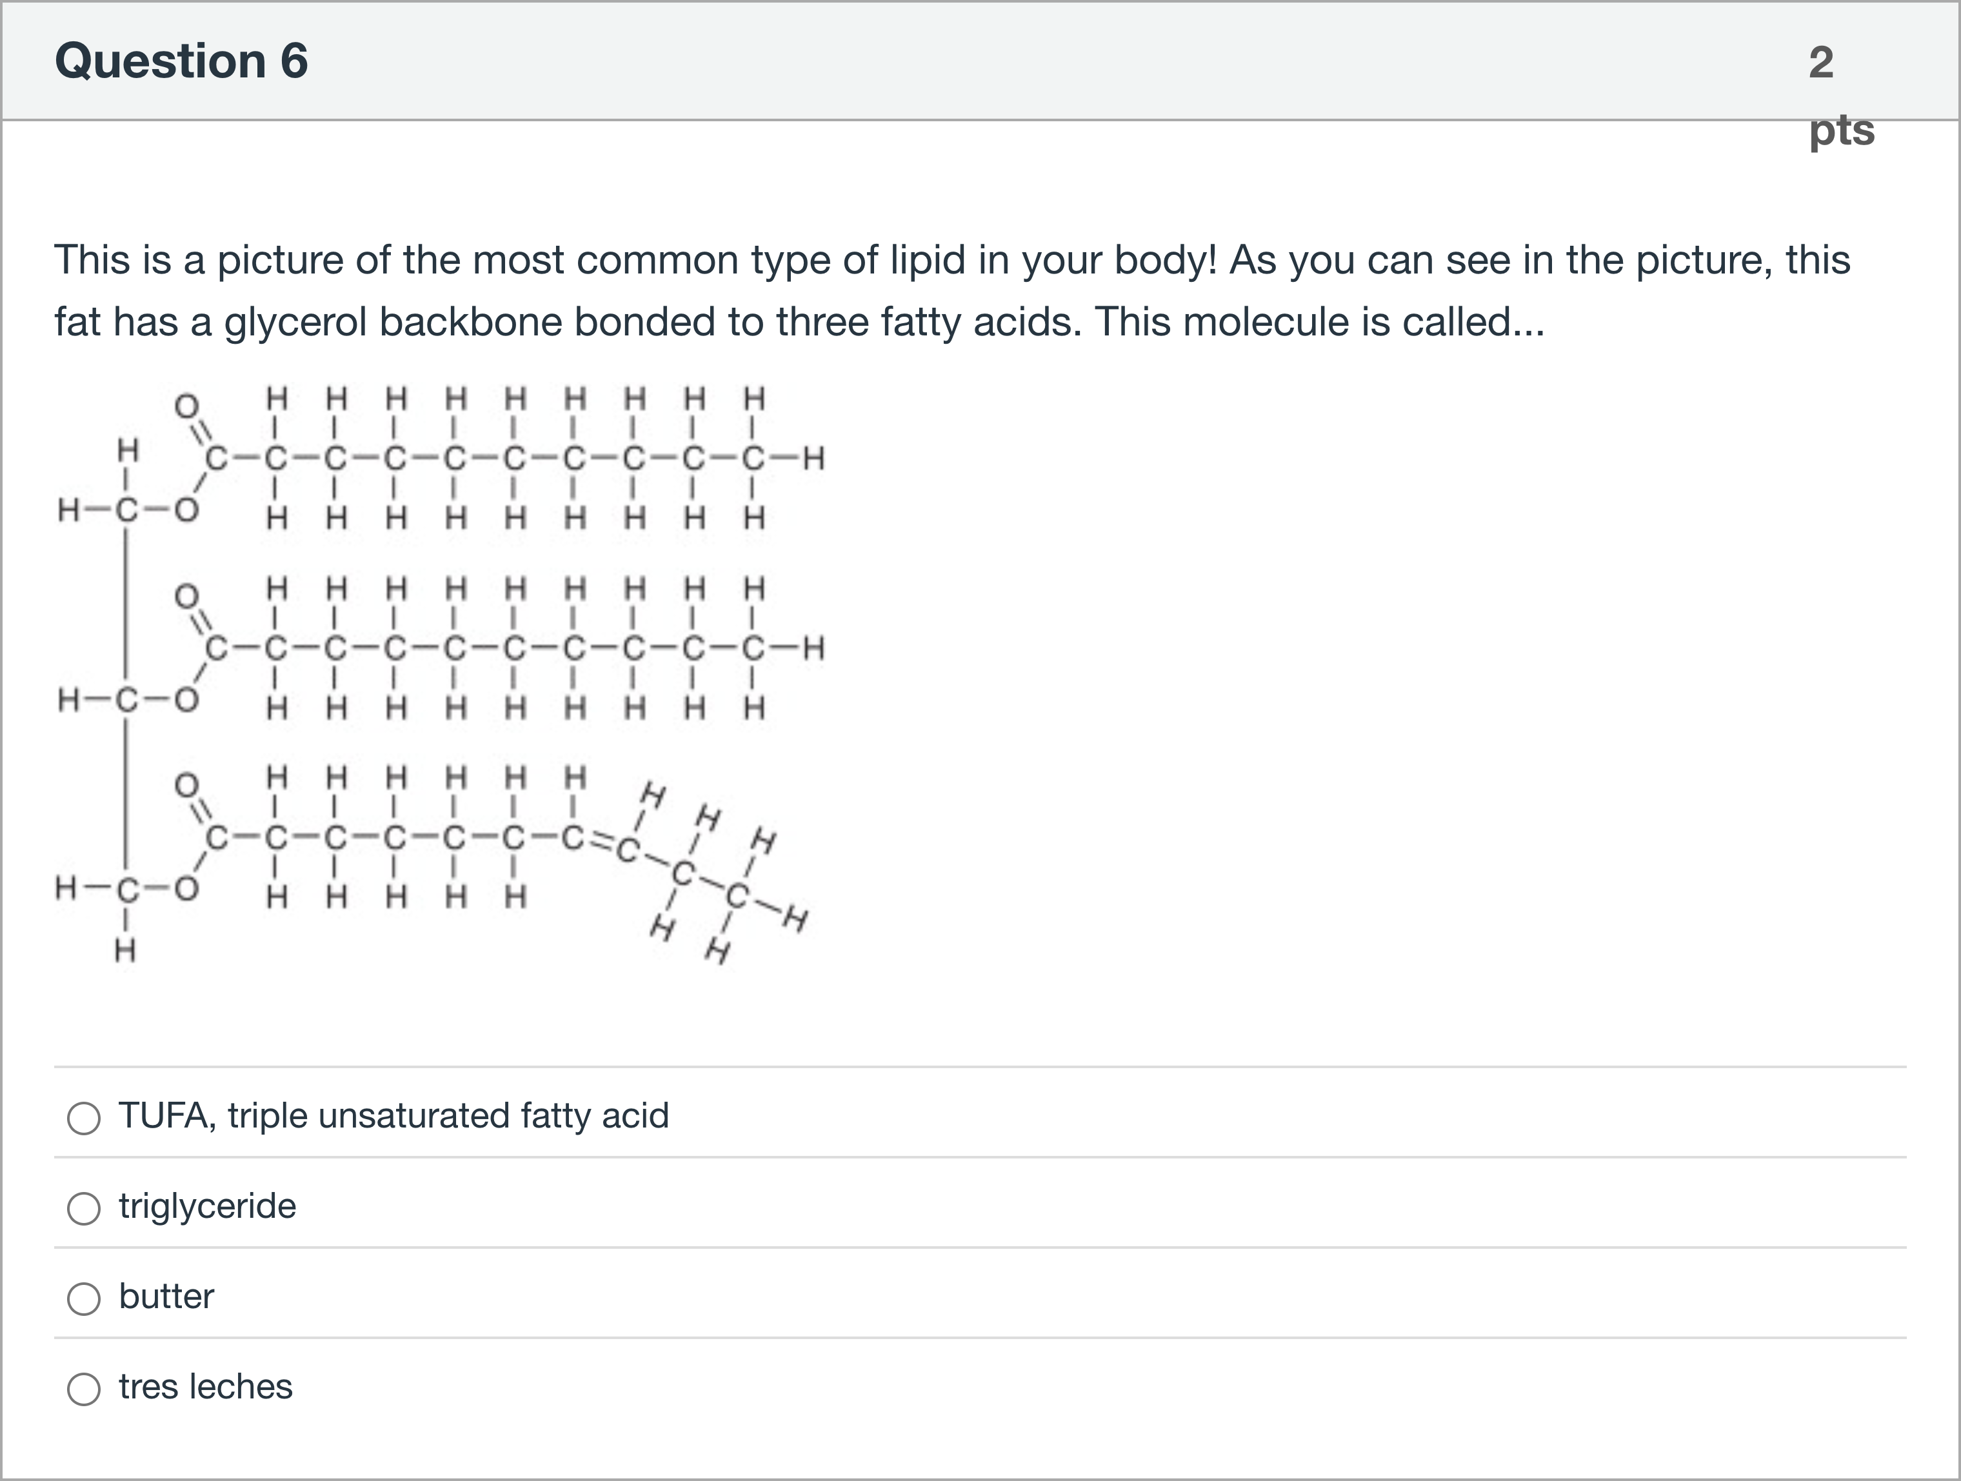Click the terminal H ending the top chain

pyautogui.click(x=814, y=459)
